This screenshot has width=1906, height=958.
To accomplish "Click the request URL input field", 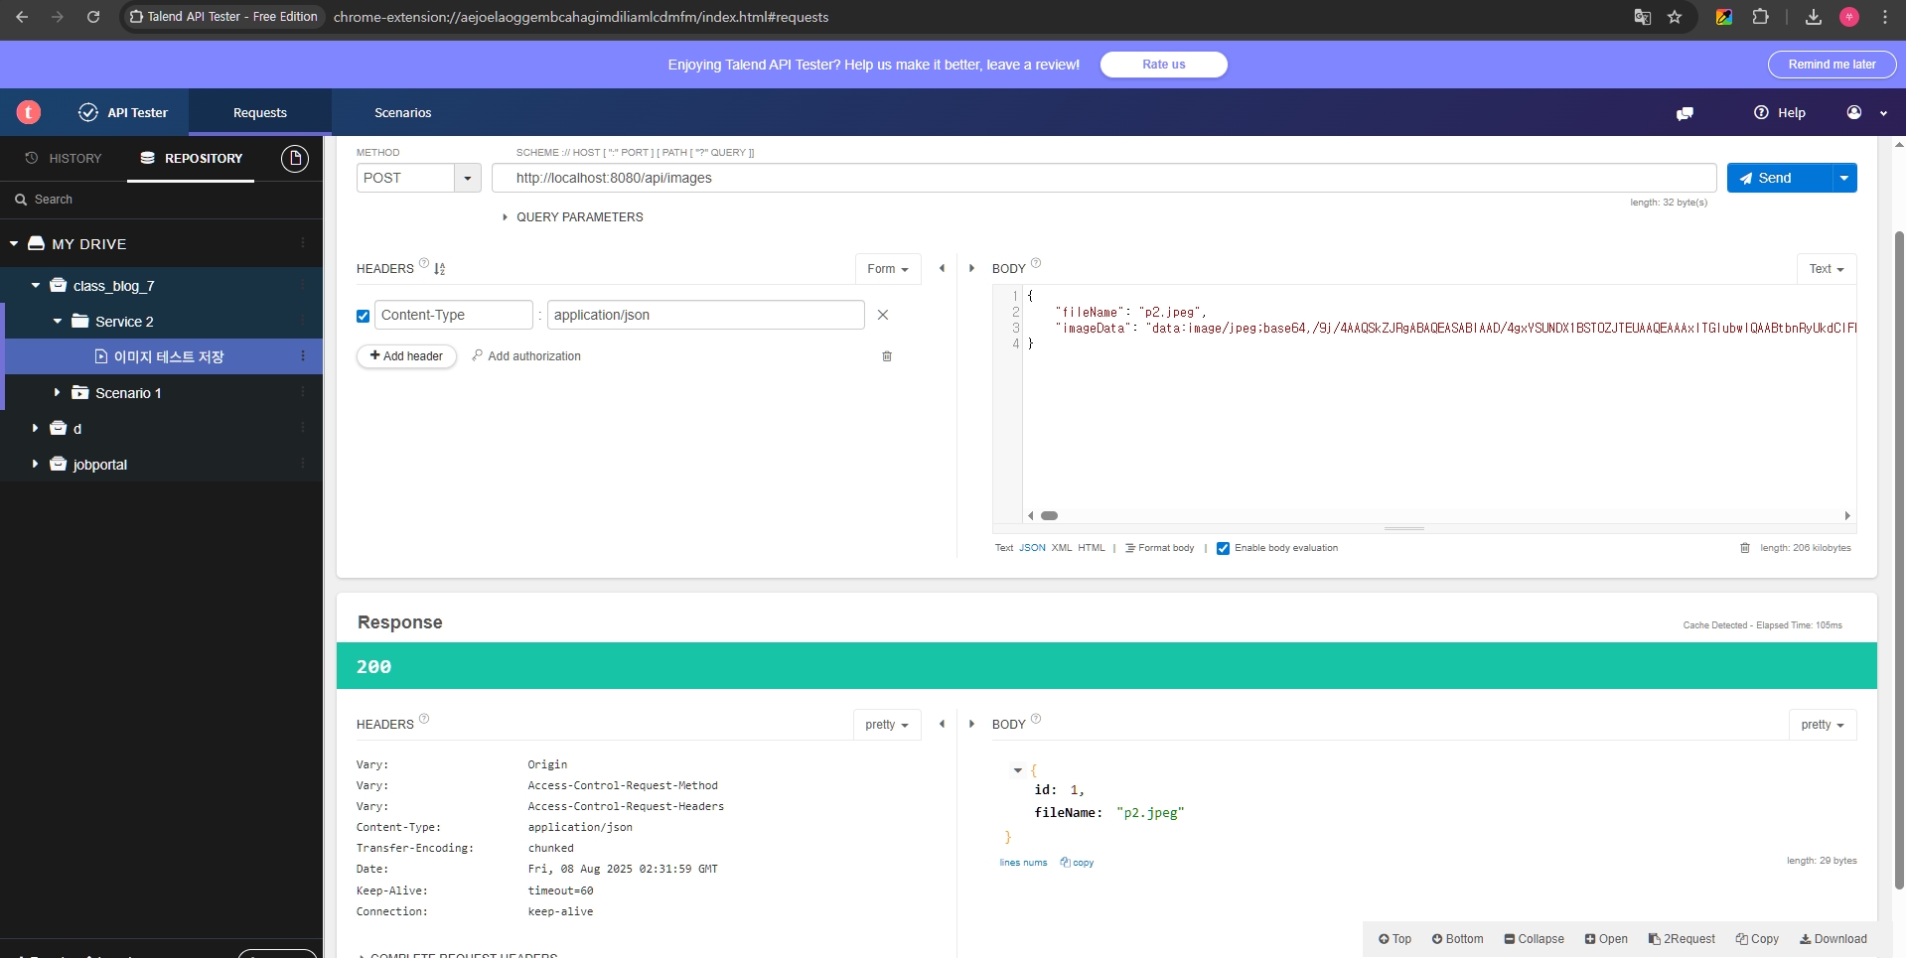I will [x=1103, y=178].
